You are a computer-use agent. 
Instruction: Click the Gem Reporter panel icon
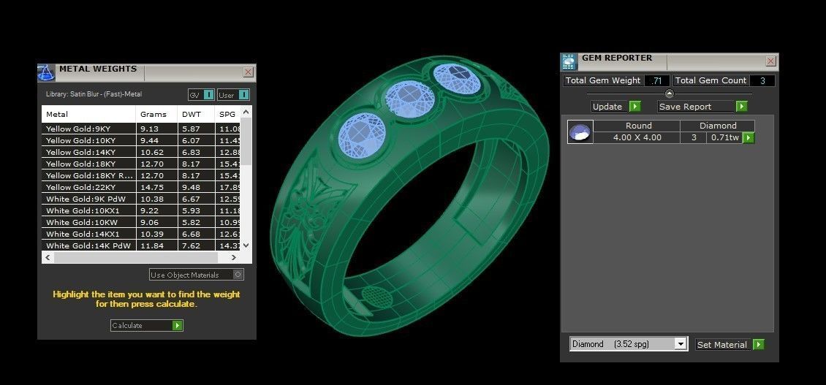(x=569, y=61)
